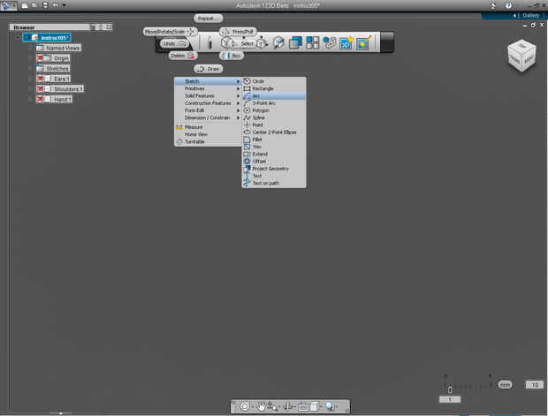548x416 pixels.
Task: Toggle visibility of Hand:1 component
Action: click(40, 99)
